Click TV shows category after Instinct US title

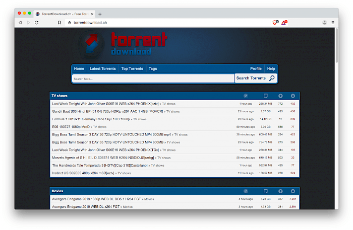point(124,173)
